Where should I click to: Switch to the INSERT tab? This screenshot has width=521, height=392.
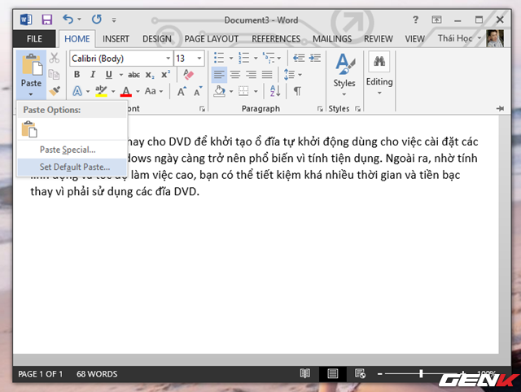click(116, 39)
